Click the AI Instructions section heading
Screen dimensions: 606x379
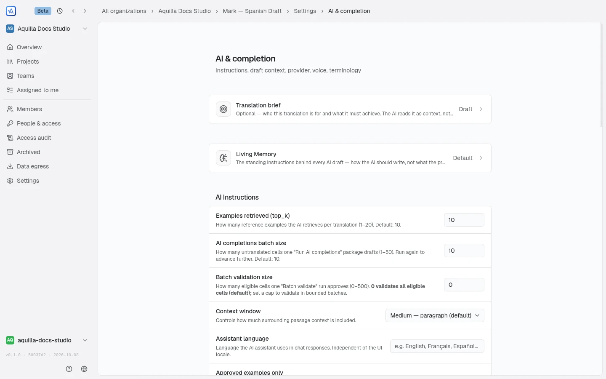(237, 197)
